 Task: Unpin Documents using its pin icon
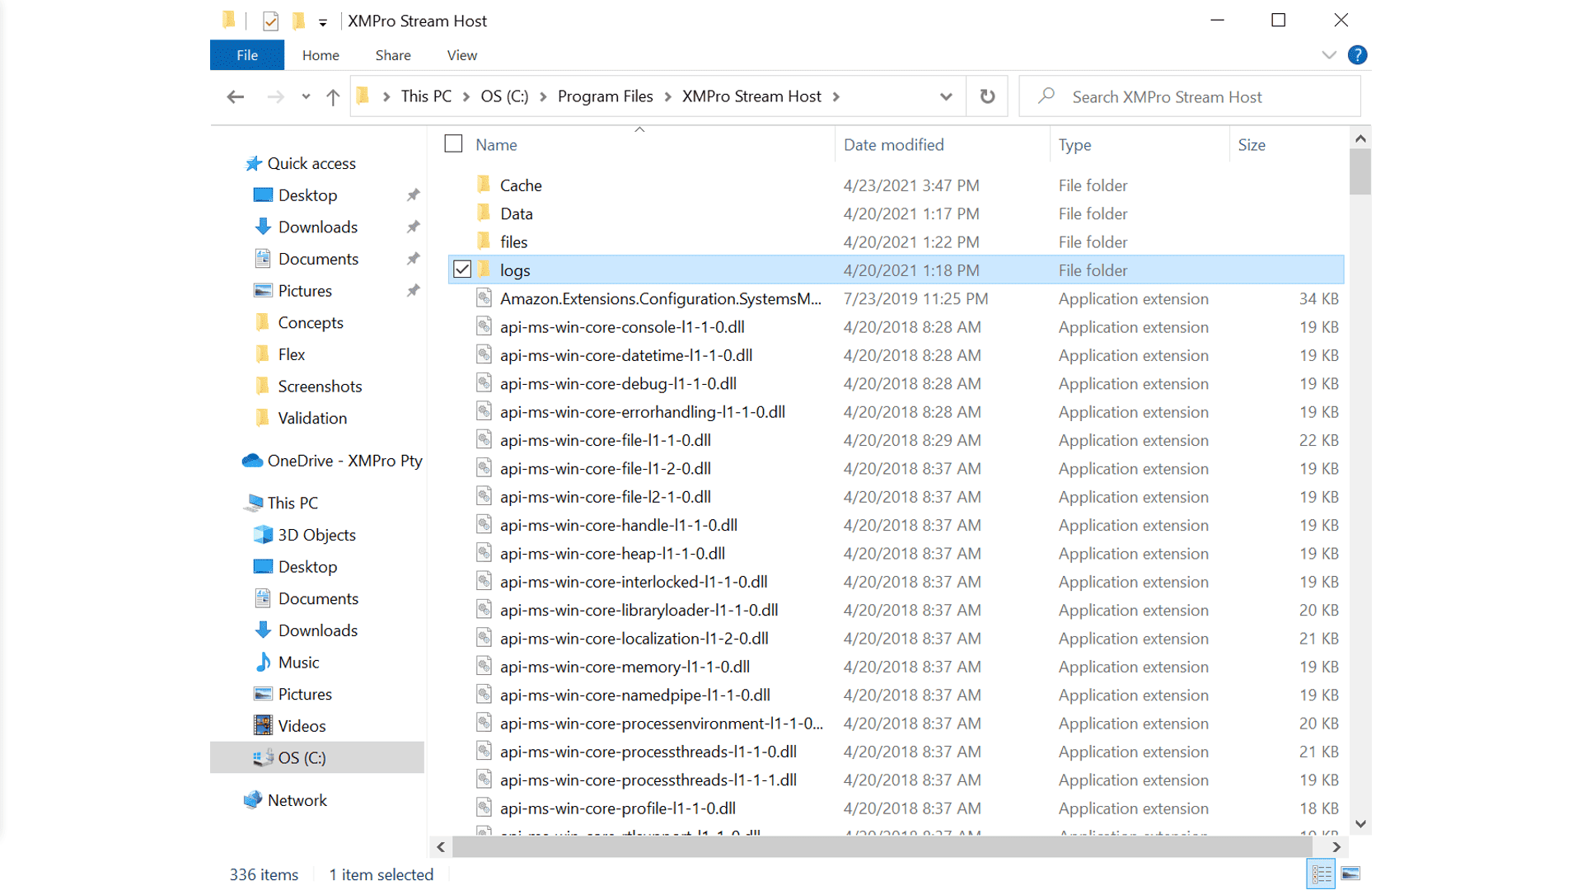413,258
